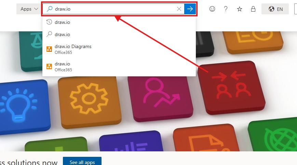Expand the Apps dropdown
The image size is (297, 165).
tap(29, 9)
